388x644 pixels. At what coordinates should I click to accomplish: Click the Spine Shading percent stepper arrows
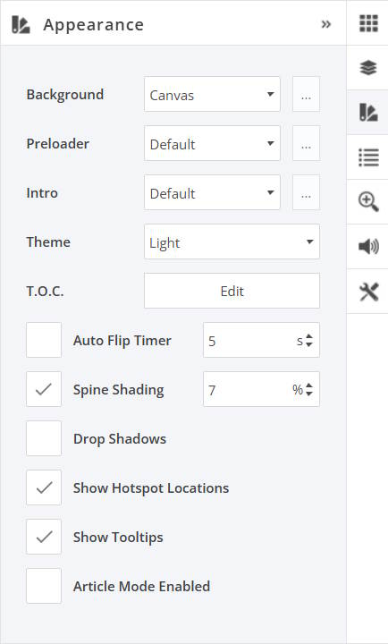309,389
